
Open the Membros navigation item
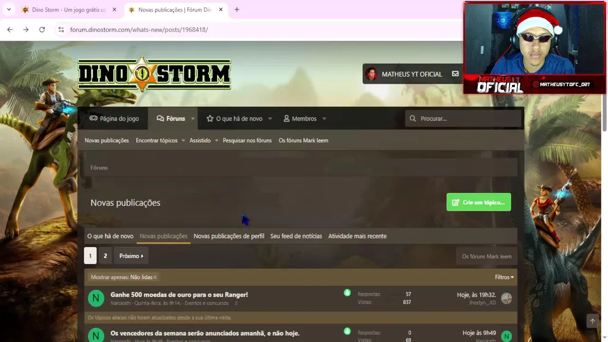(300, 118)
